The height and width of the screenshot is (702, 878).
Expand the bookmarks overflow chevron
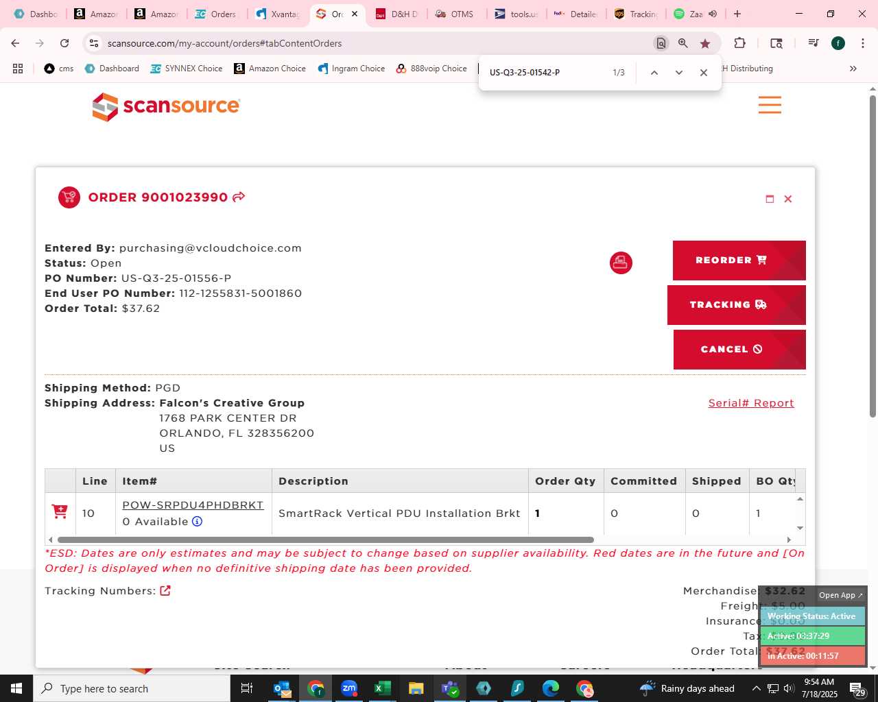(x=853, y=69)
